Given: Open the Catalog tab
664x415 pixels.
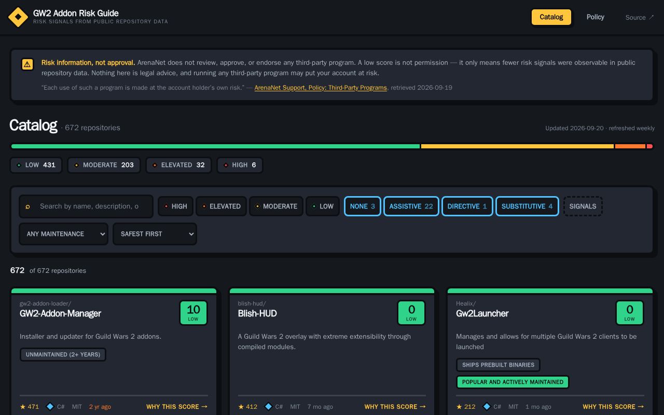Looking at the screenshot, I should (x=551, y=17).
